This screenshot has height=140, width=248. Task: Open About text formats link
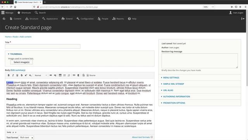click(x=141, y=137)
